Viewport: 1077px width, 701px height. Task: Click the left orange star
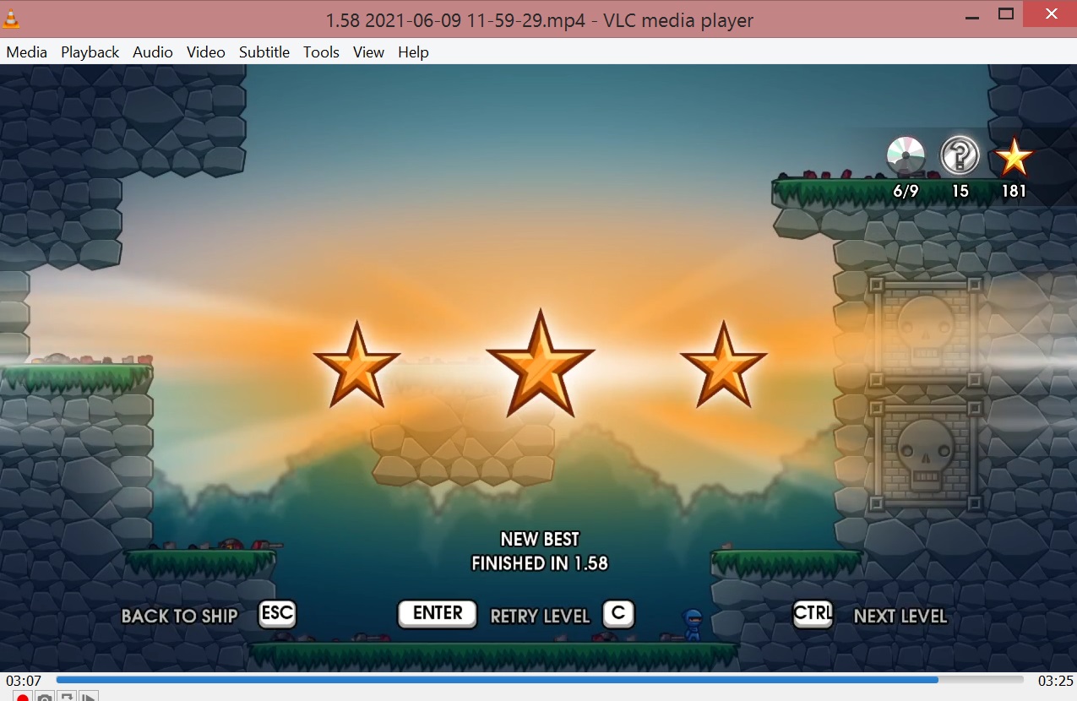[356, 365]
